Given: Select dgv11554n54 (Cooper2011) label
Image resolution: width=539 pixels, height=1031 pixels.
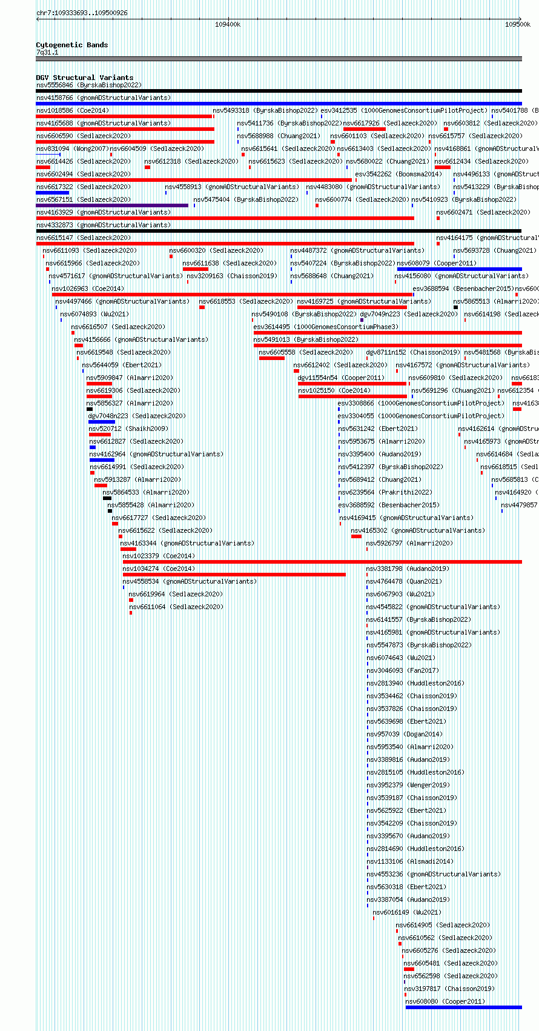Looking at the screenshot, I should [341, 378].
